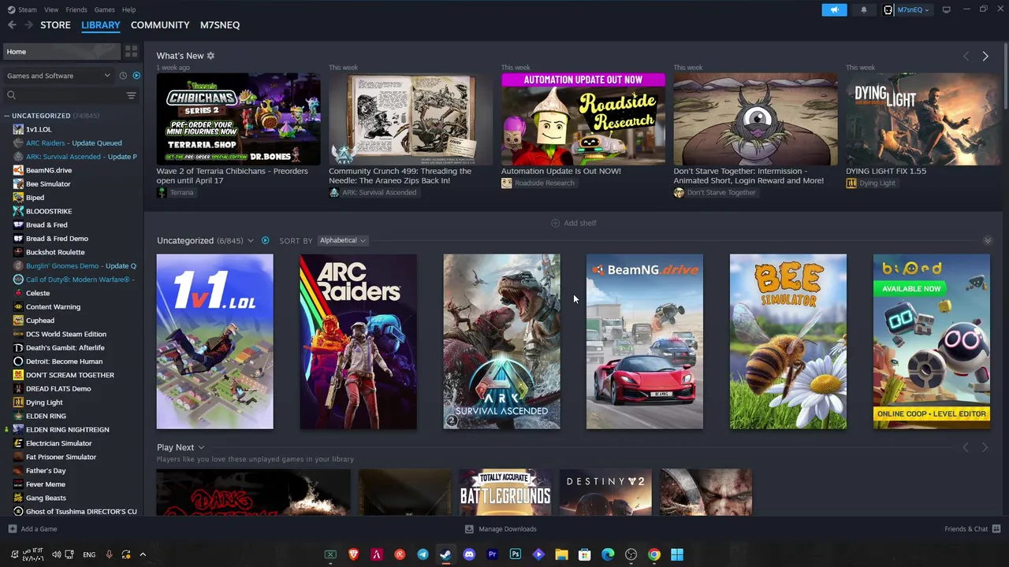Switch to the COMMUNITY tab
The height and width of the screenshot is (567, 1009).
[x=160, y=25]
